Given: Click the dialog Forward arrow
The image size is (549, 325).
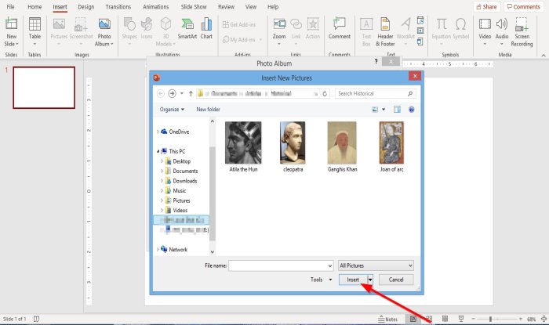Looking at the screenshot, I should pos(172,93).
